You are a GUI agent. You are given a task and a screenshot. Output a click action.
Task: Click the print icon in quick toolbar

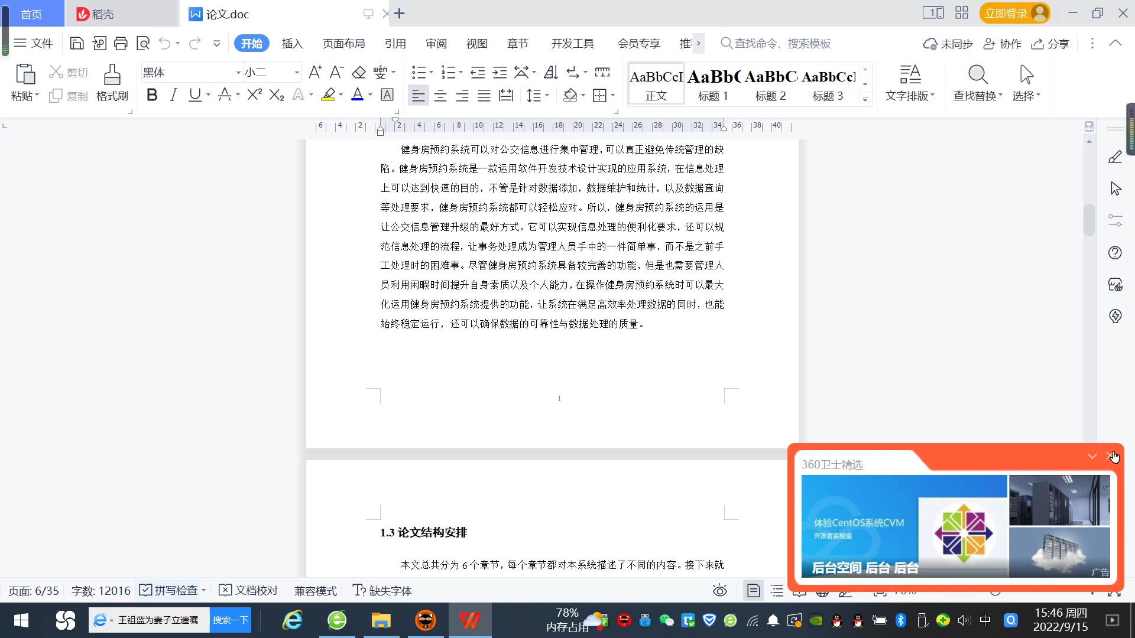[121, 43]
